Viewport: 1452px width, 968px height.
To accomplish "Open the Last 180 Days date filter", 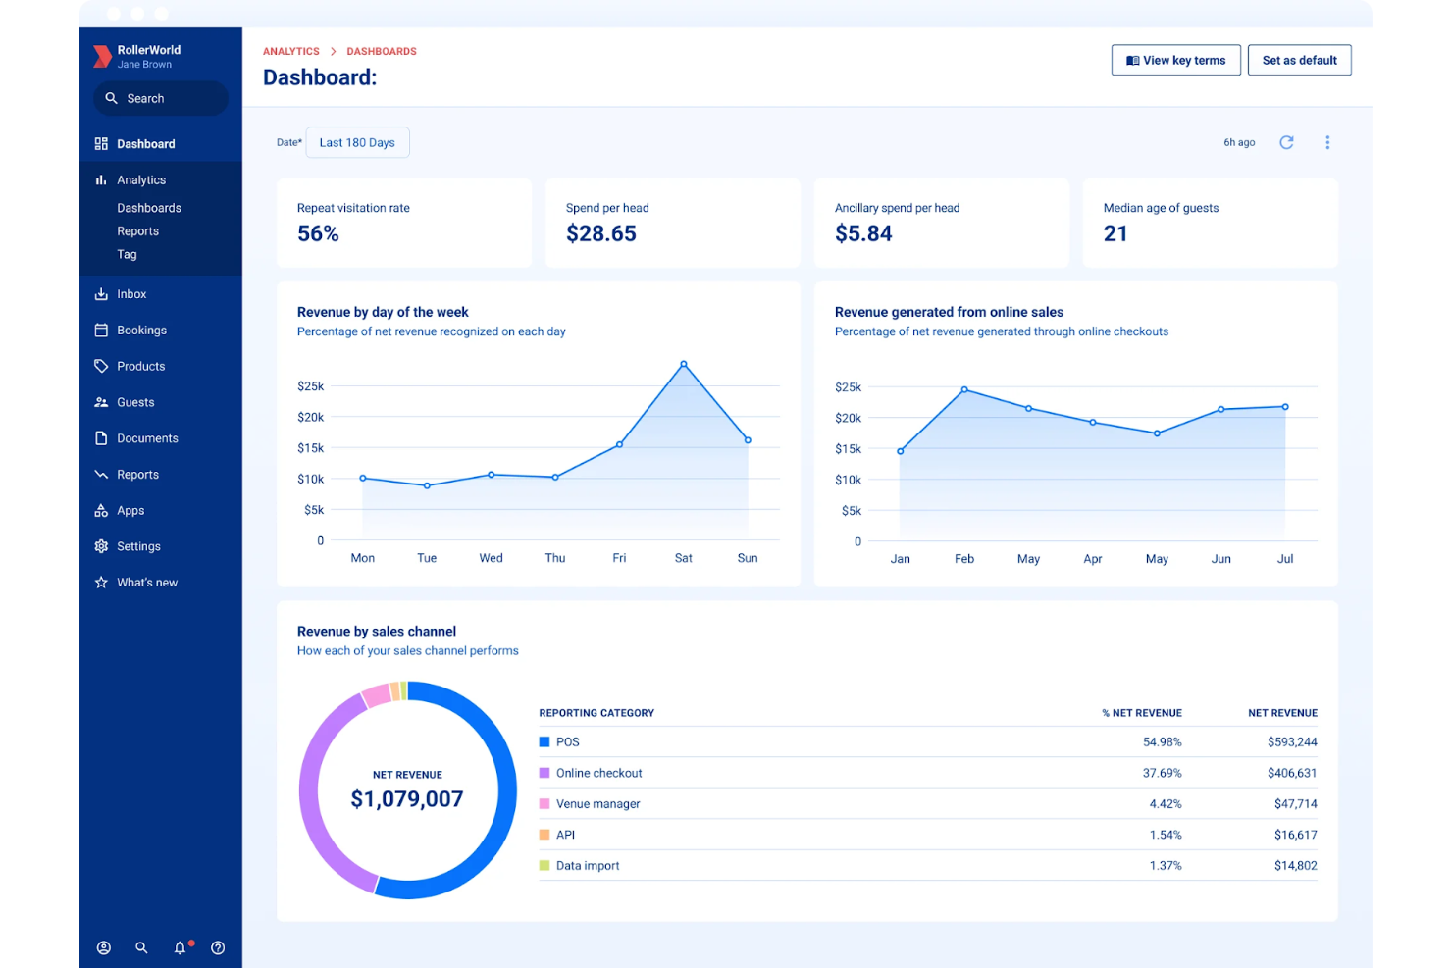I will tap(357, 143).
